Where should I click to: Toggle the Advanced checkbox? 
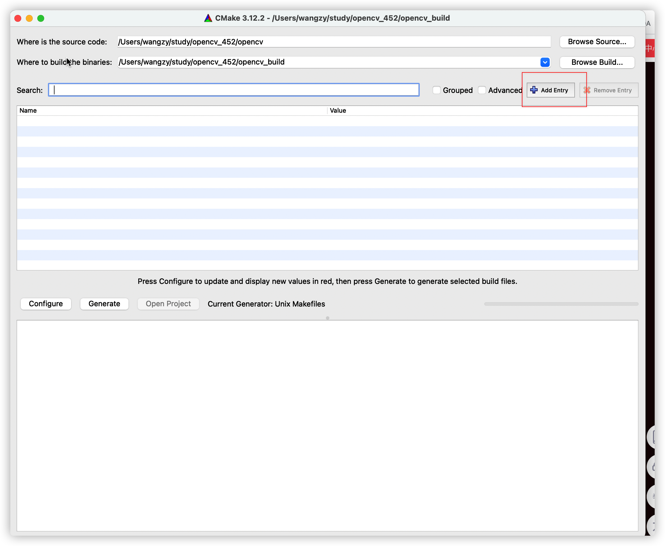click(482, 90)
